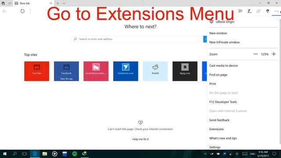
Task: Click Open the app under Facebook
Action: point(66,79)
